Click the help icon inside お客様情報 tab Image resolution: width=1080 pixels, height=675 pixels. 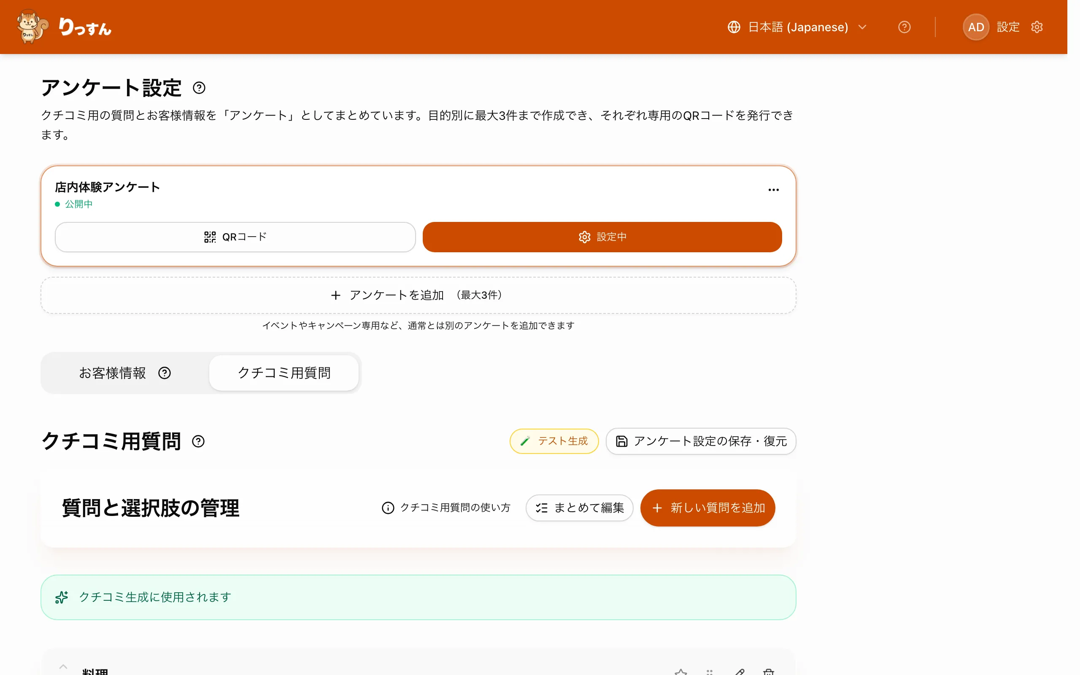[x=165, y=373]
